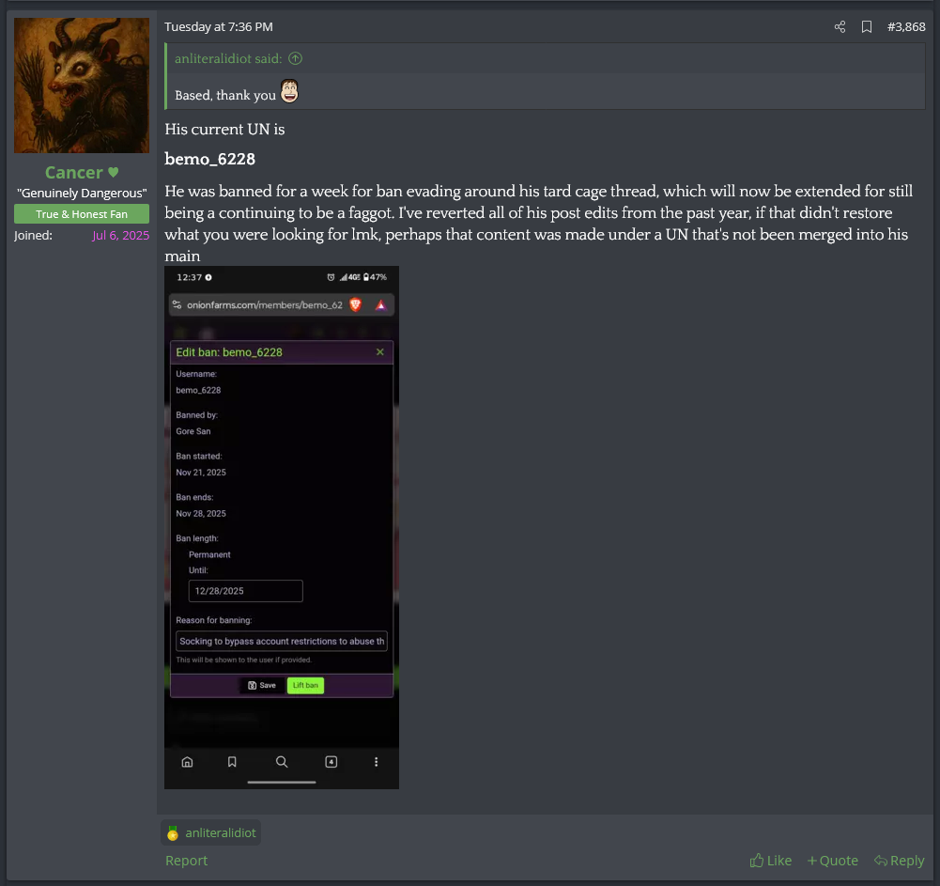Open Cancer's profile via username

(x=74, y=173)
